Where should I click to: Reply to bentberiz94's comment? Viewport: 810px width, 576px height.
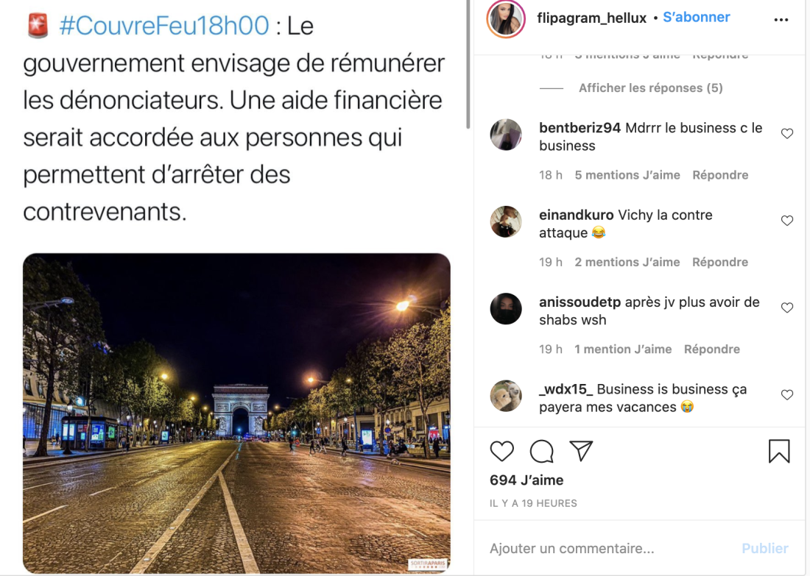coord(720,175)
